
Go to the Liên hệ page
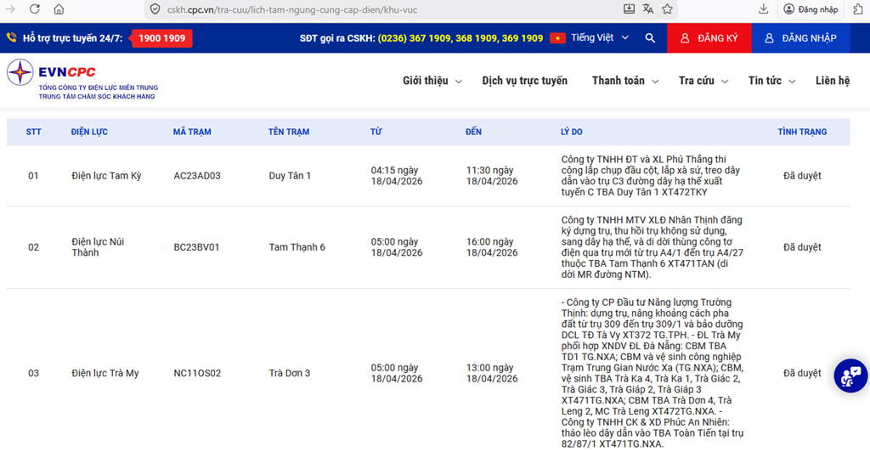coord(832,81)
